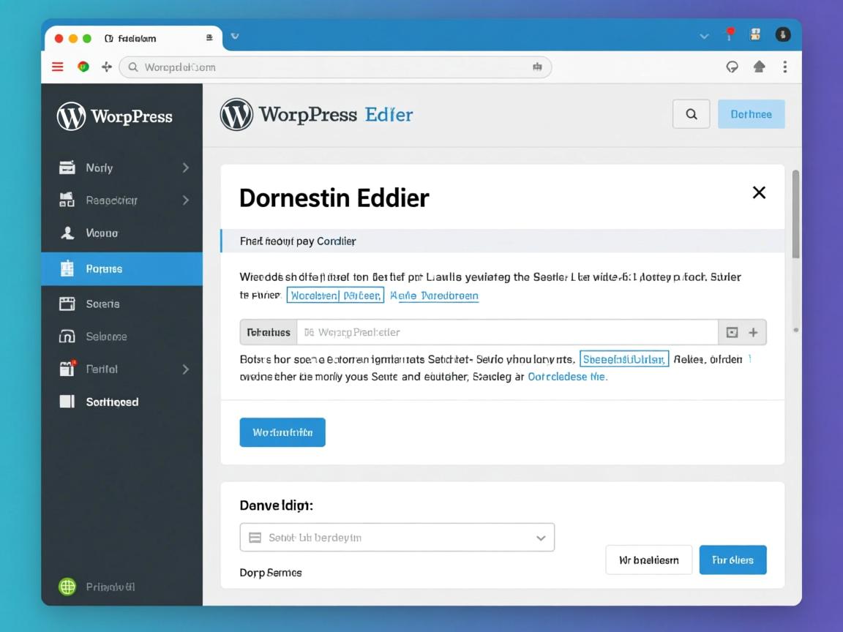Open the Sorttiqoed sidebar item

122,402
